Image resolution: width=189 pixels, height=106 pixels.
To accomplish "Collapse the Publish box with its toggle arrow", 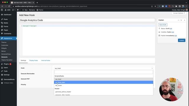I will coord(185,20).
